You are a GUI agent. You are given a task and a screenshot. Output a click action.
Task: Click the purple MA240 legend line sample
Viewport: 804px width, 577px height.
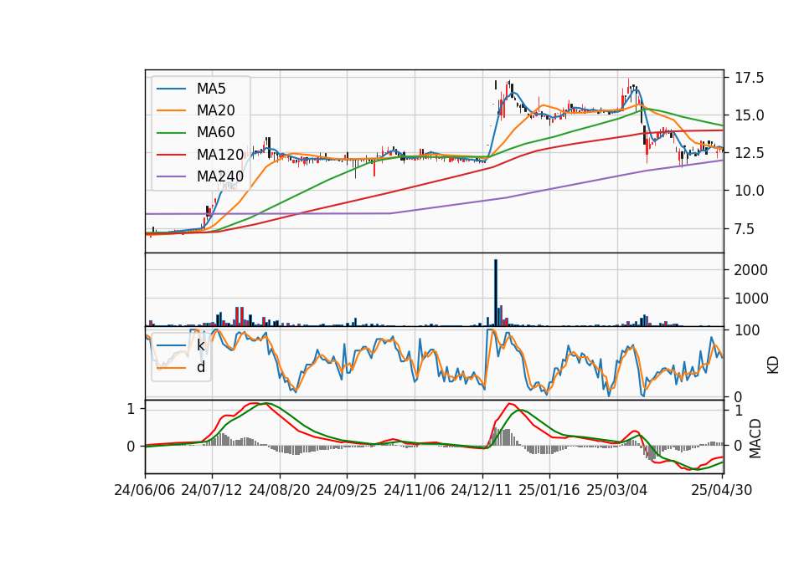point(171,176)
